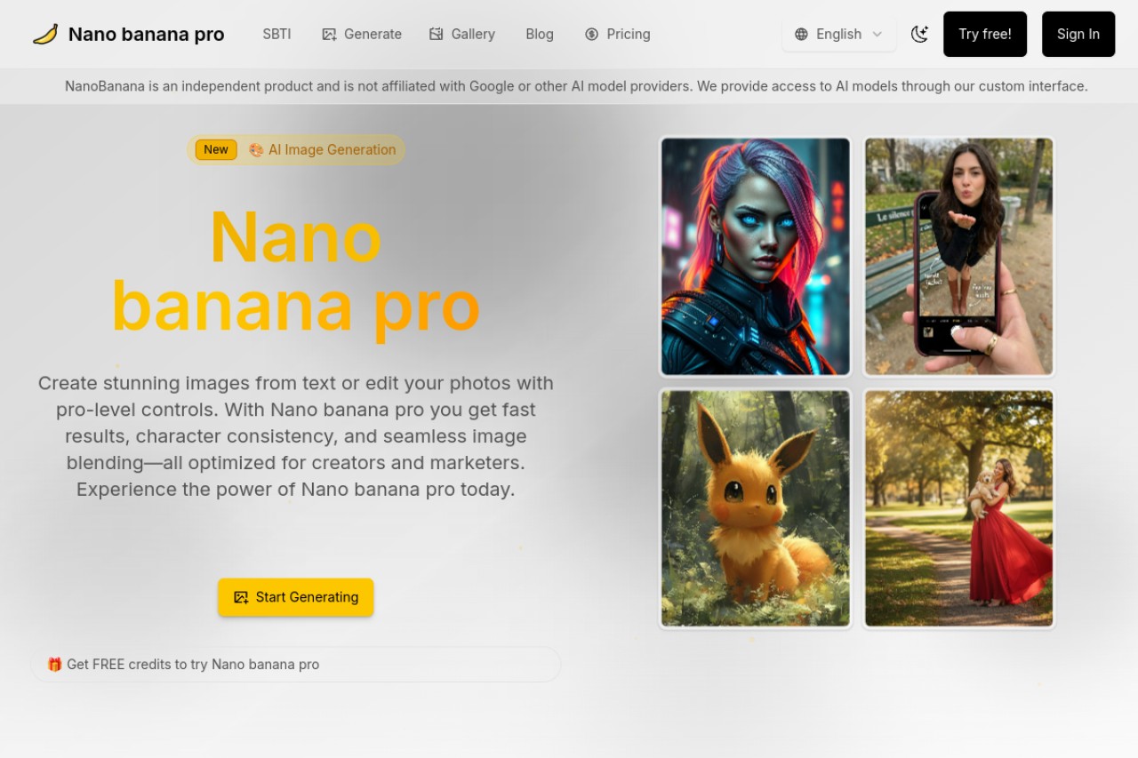Click the yellow New badge
Screen dimensions: 1138x758
click(x=216, y=149)
